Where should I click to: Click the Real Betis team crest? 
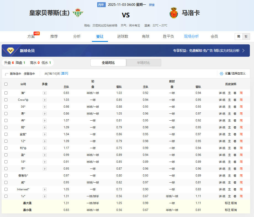coord(78,13)
